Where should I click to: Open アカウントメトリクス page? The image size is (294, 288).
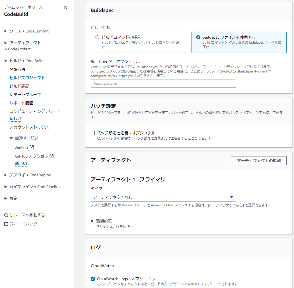(x=29, y=127)
